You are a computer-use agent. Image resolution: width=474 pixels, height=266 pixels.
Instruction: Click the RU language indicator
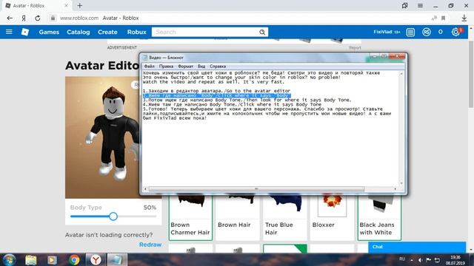pos(402,259)
